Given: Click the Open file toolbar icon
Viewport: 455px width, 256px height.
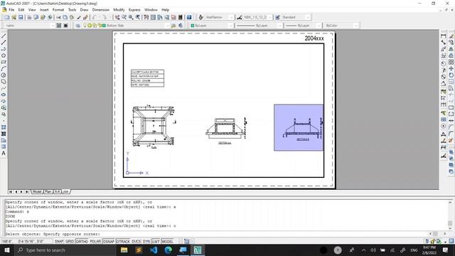Looking at the screenshot, I should click(x=14, y=17).
